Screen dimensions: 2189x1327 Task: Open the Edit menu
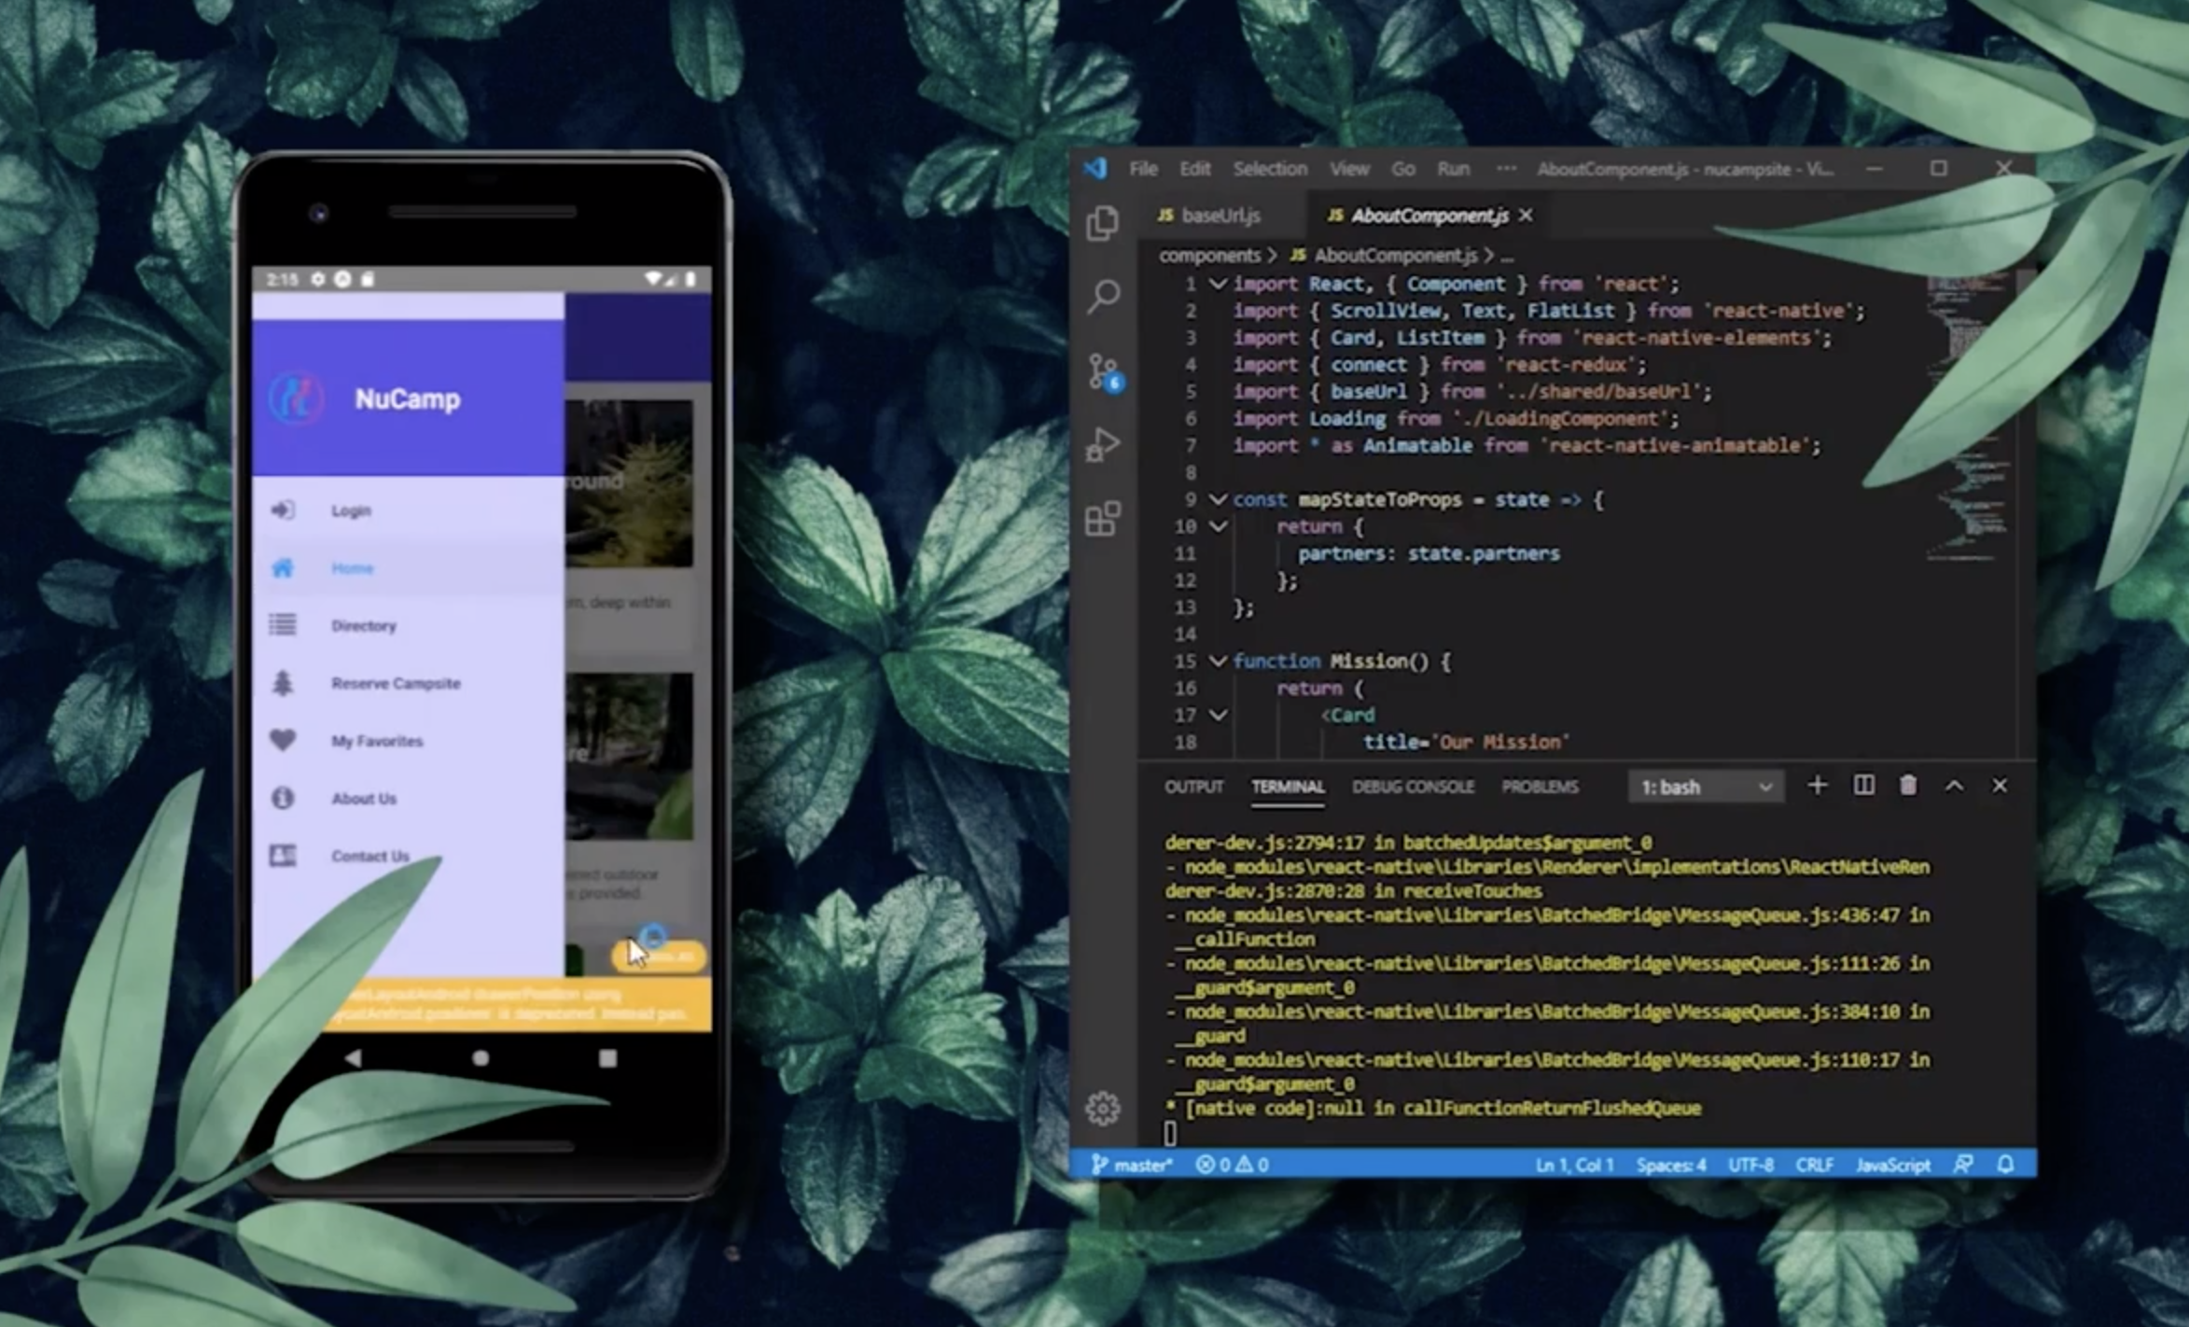[x=1194, y=169]
